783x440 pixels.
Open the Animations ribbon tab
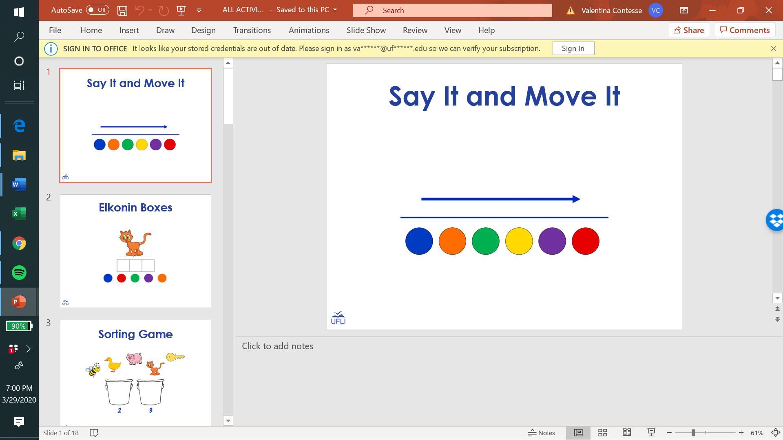tap(308, 30)
